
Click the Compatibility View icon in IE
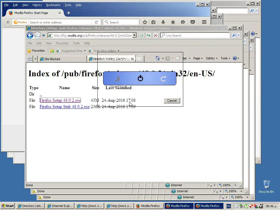tap(141, 35)
